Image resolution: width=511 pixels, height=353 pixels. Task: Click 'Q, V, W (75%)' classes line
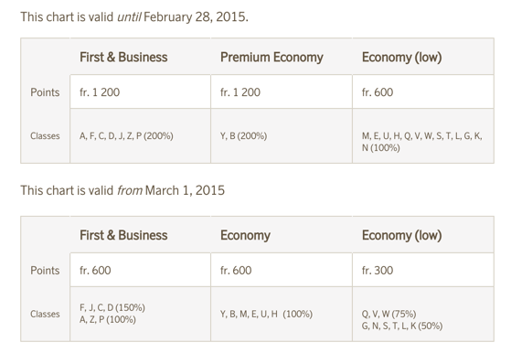point(389,314)
